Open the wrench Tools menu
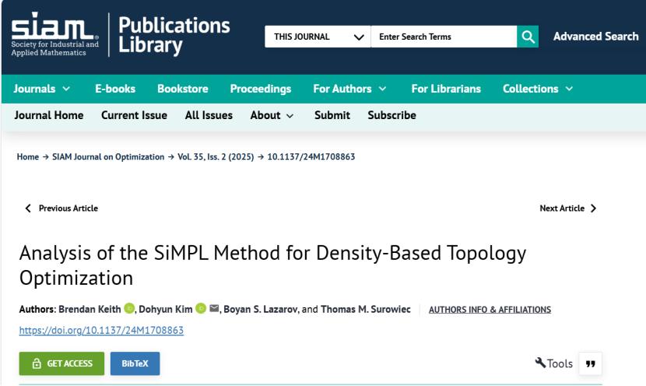646x386 pixels. click(x=554, y=363)
